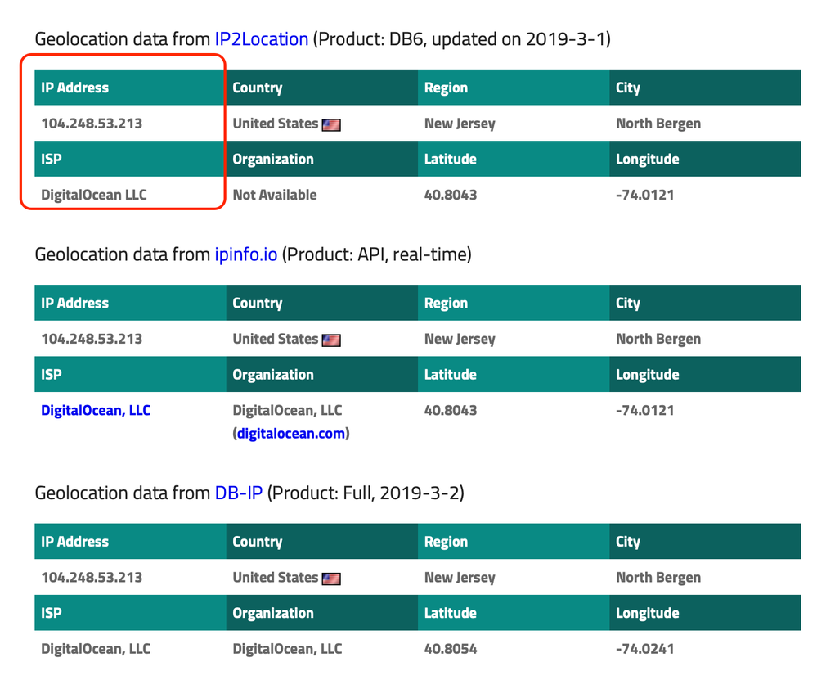The height and width of the screenshot is (680, 817).
Task: Click 'DigitalOcean, LLC' organization value in DB-IP table
Action: click(288, 649)
